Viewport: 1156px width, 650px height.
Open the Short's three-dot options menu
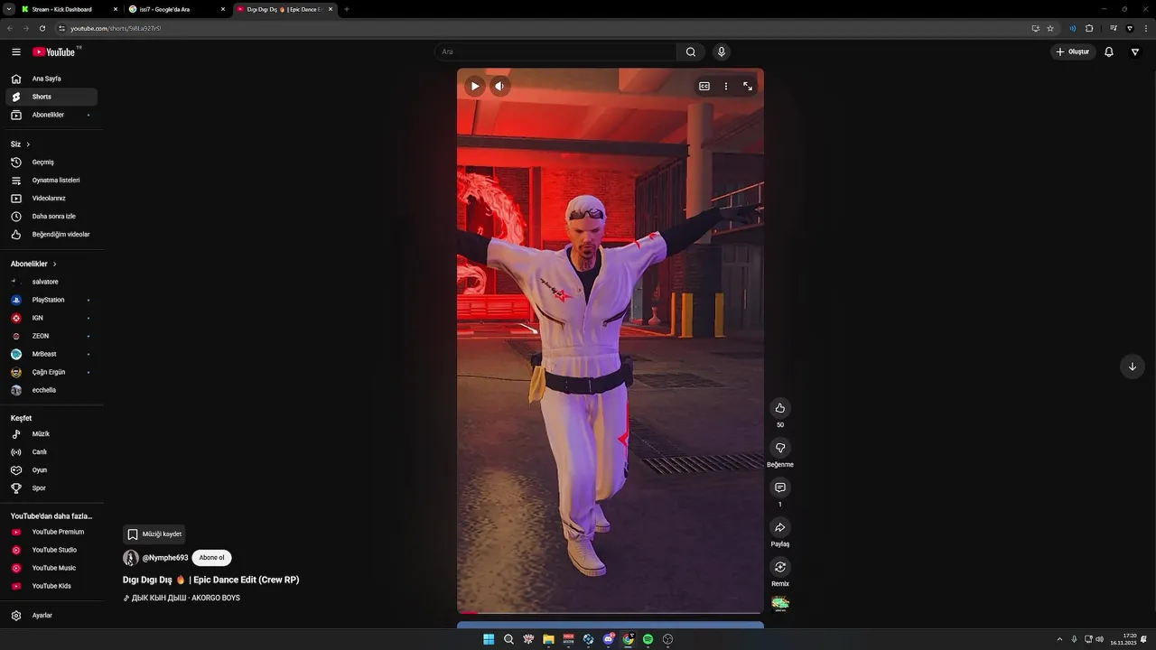(726, 86)
